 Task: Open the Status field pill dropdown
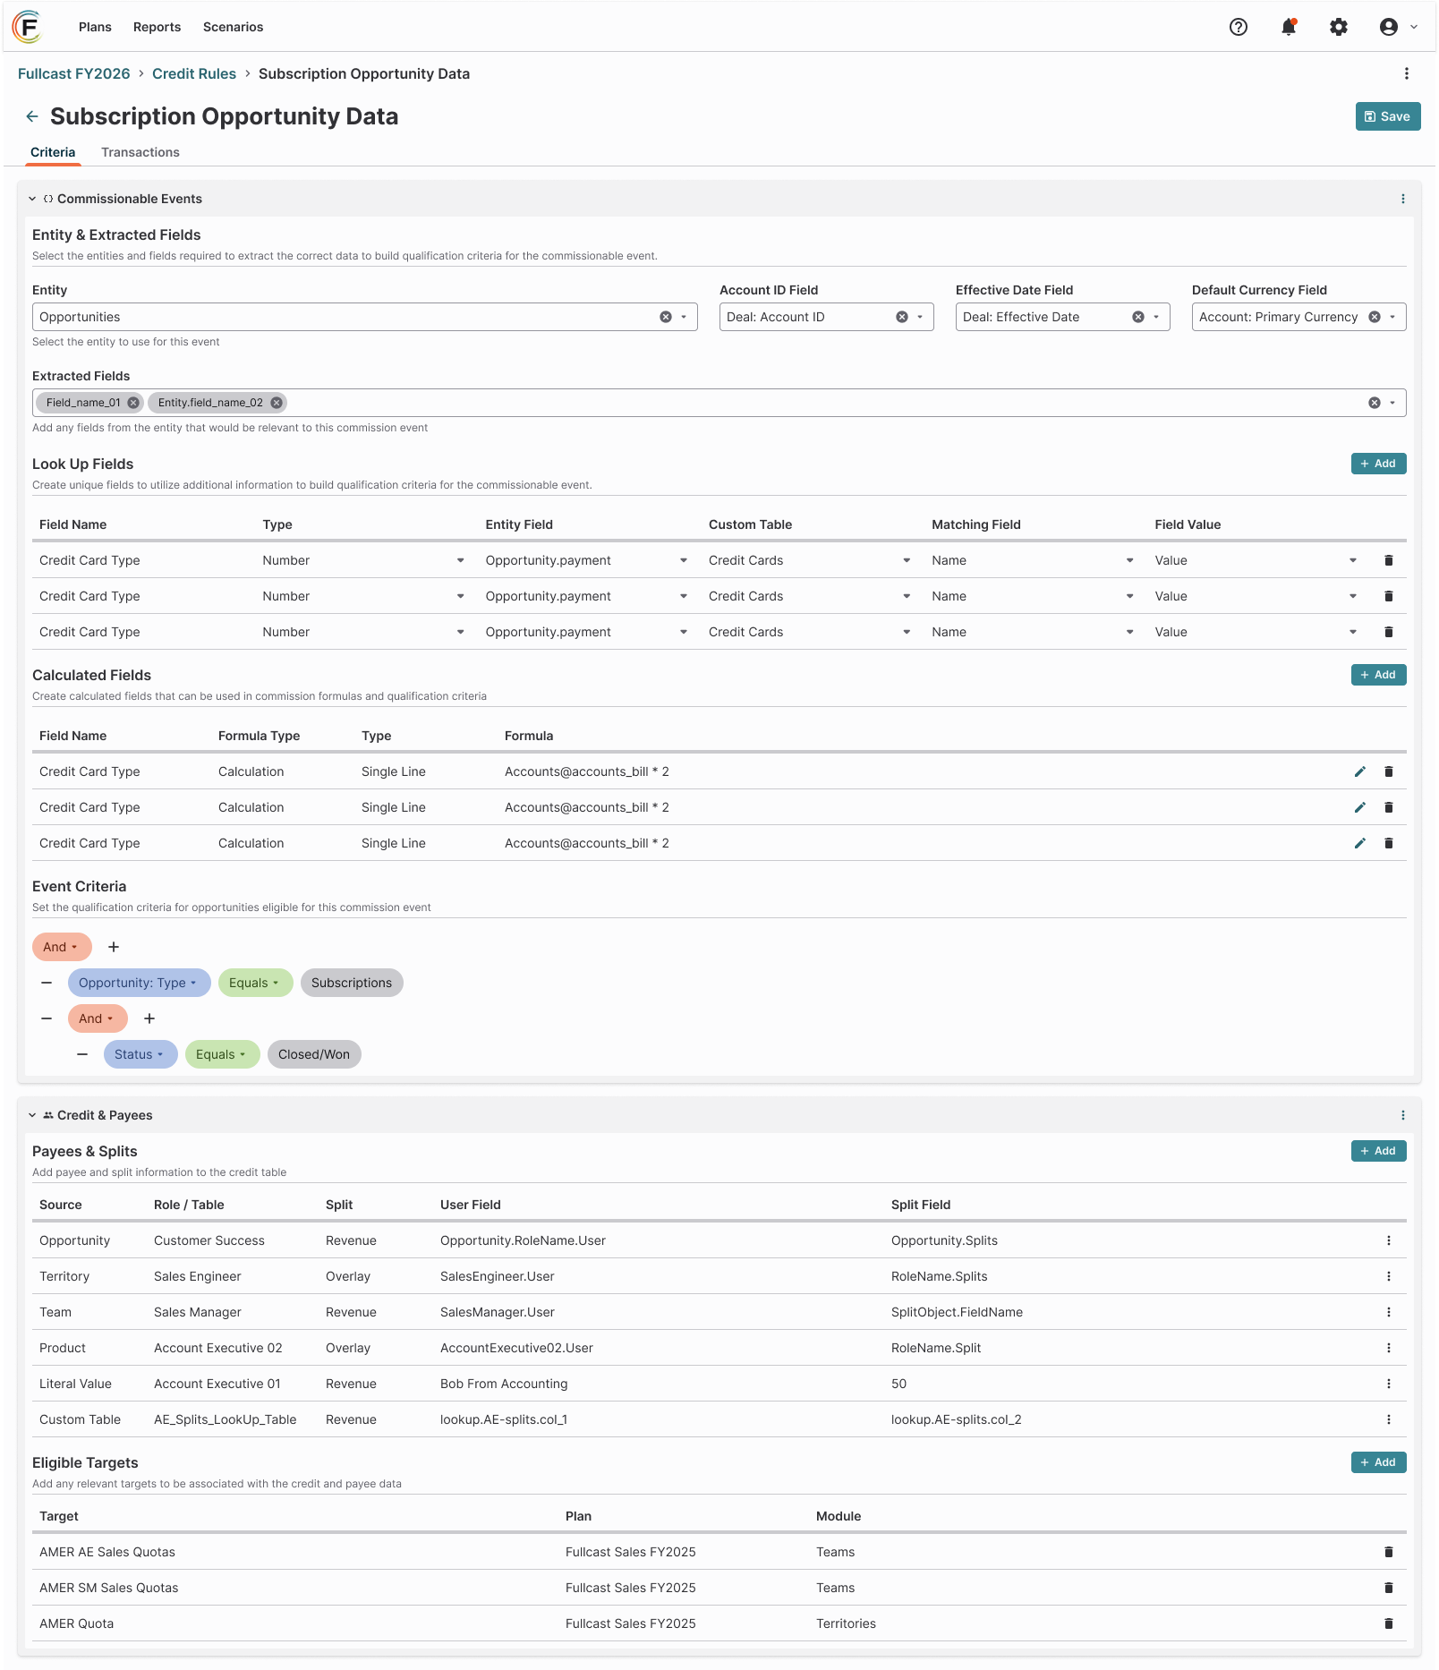point(140,1054)
